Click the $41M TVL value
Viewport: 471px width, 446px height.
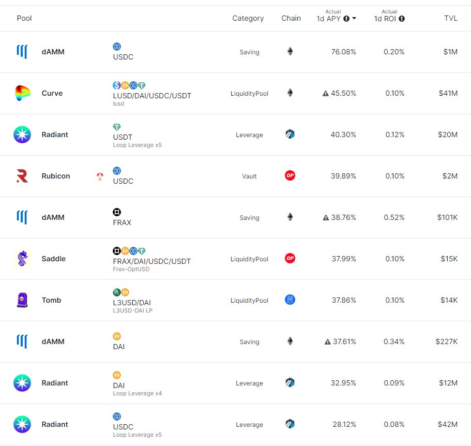click(x=448, y=93)
